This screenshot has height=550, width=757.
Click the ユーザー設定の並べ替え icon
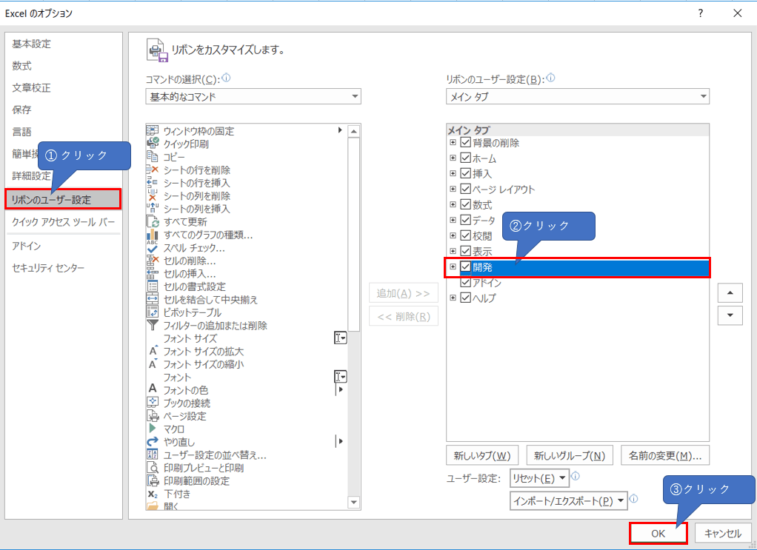pyautogui.click(x=152, y=455)
